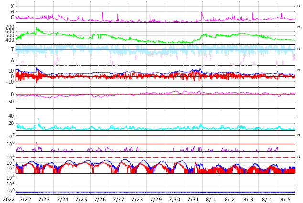Select the 7/25 date tick label

81,199
